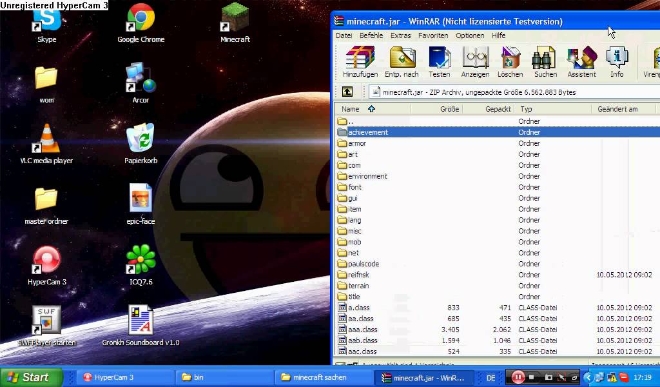Screen dimensions: 660x387
Task: Click the archive path address field
Action: 514,92
